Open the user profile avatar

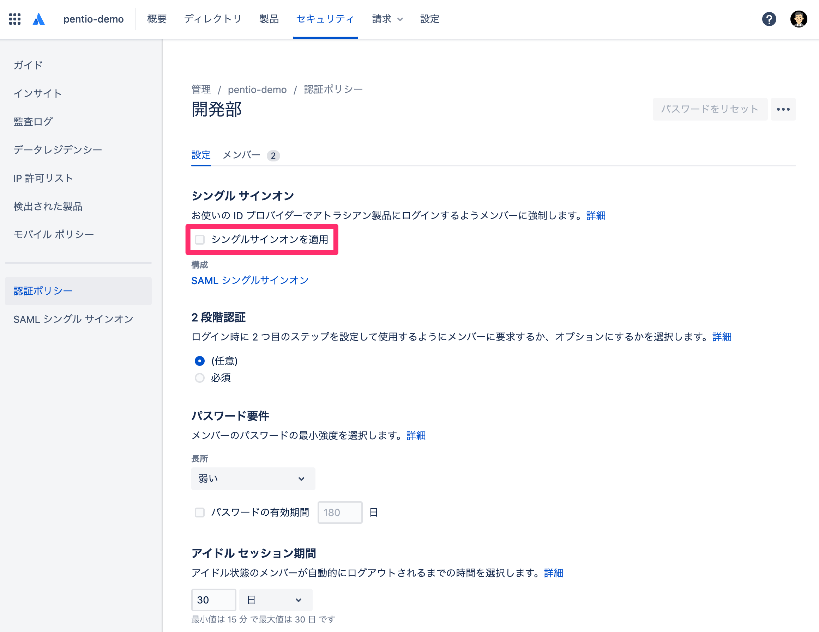pos(799,19)
